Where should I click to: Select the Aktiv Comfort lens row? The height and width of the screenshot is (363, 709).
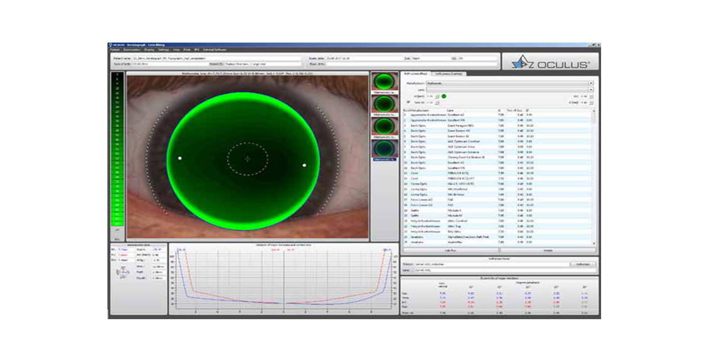(498, 221)
